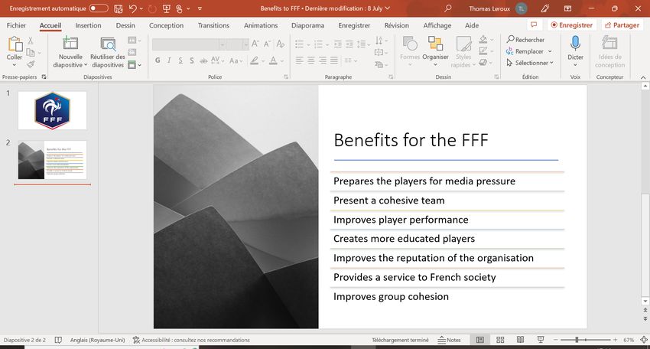Open the Transitions tab

(x=213, y=25)
